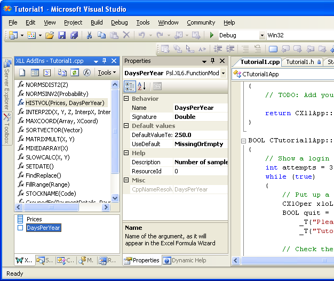Click the Save icon in the toolbar

tap(62, 35)
